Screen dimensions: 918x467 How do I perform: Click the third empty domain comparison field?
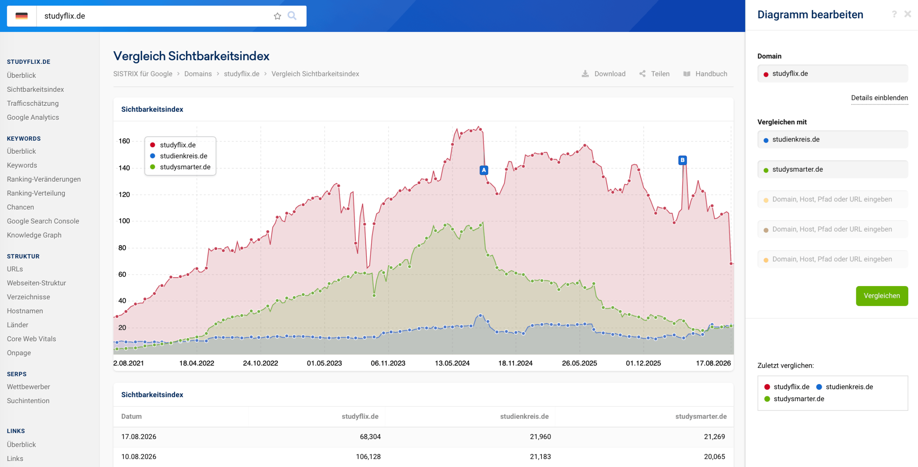[x=833, y=259]
